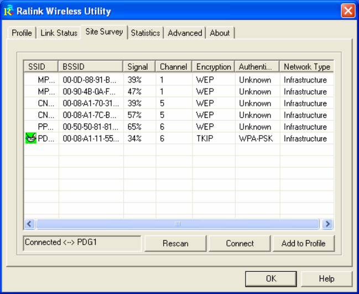This screenshot has width=359, height=294.
Task: Select network with BSSID 00-08-A1-7C-B...
Action: point(179,115)
